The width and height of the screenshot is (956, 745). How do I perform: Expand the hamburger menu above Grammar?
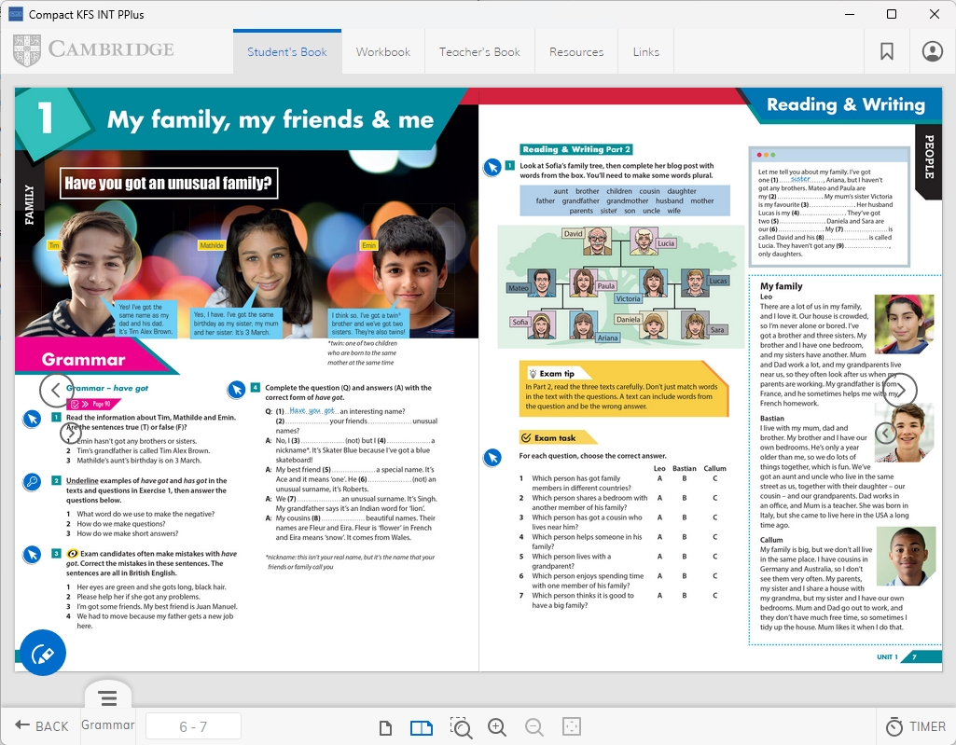pos(108,698)
